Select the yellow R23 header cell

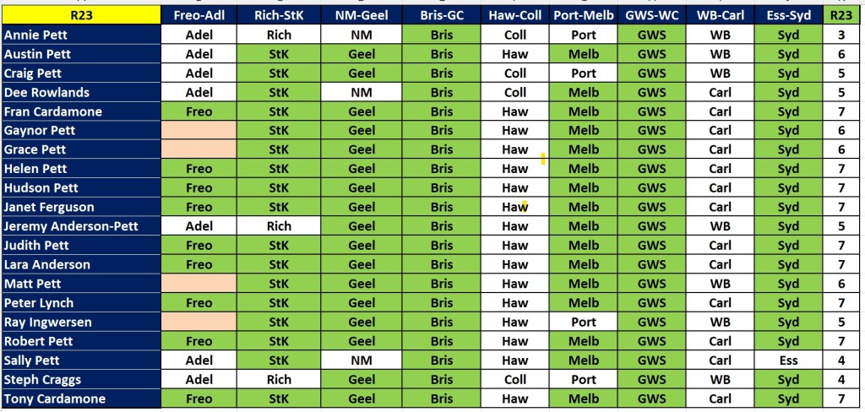click(x=81, y=15)
